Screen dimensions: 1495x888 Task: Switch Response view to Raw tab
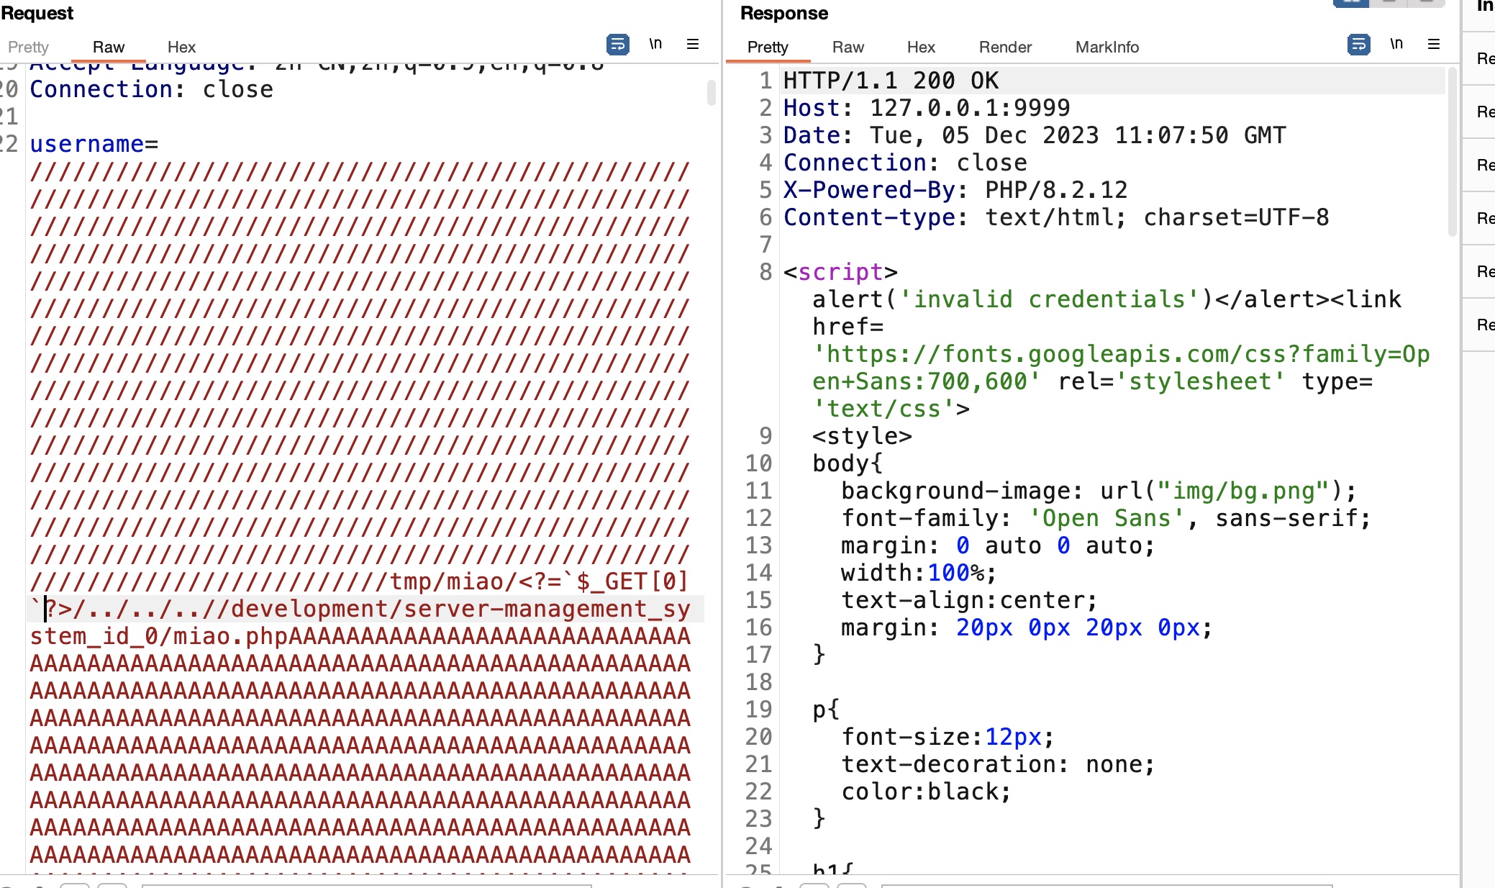tap(848, 47)
